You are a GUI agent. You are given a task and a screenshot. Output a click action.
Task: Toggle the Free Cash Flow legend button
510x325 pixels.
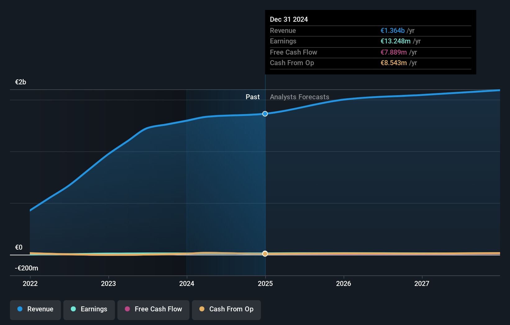click(x=153, y=310)
